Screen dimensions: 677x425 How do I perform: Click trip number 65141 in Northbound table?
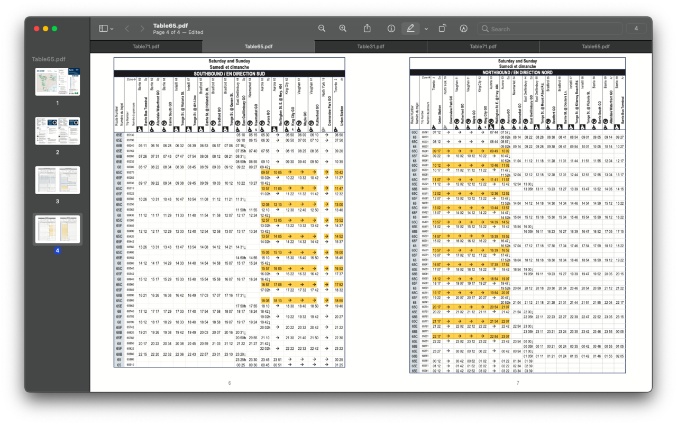point(425,132)
